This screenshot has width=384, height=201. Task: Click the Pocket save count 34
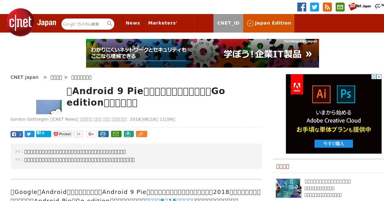pos(78,134)
